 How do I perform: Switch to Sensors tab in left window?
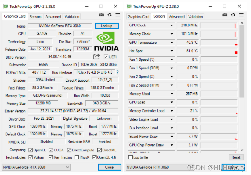35,17
